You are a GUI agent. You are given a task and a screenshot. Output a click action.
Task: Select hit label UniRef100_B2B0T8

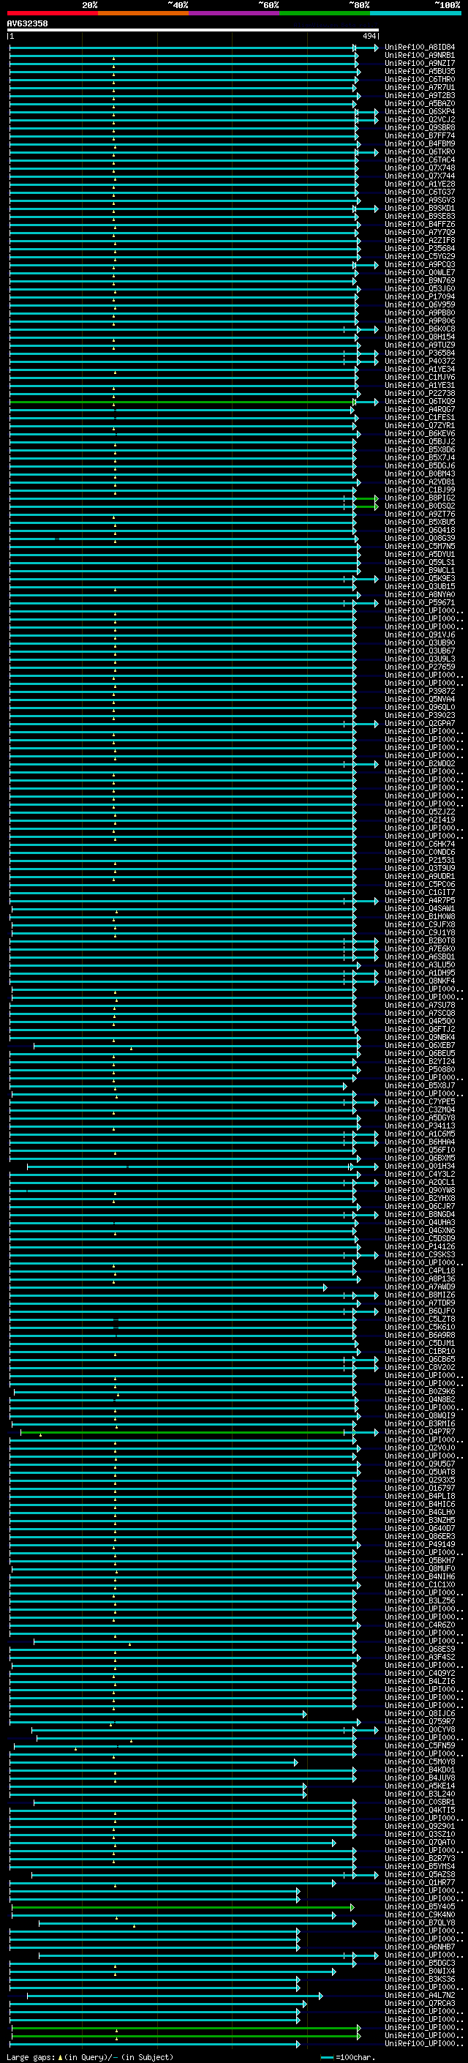[420, 940]
